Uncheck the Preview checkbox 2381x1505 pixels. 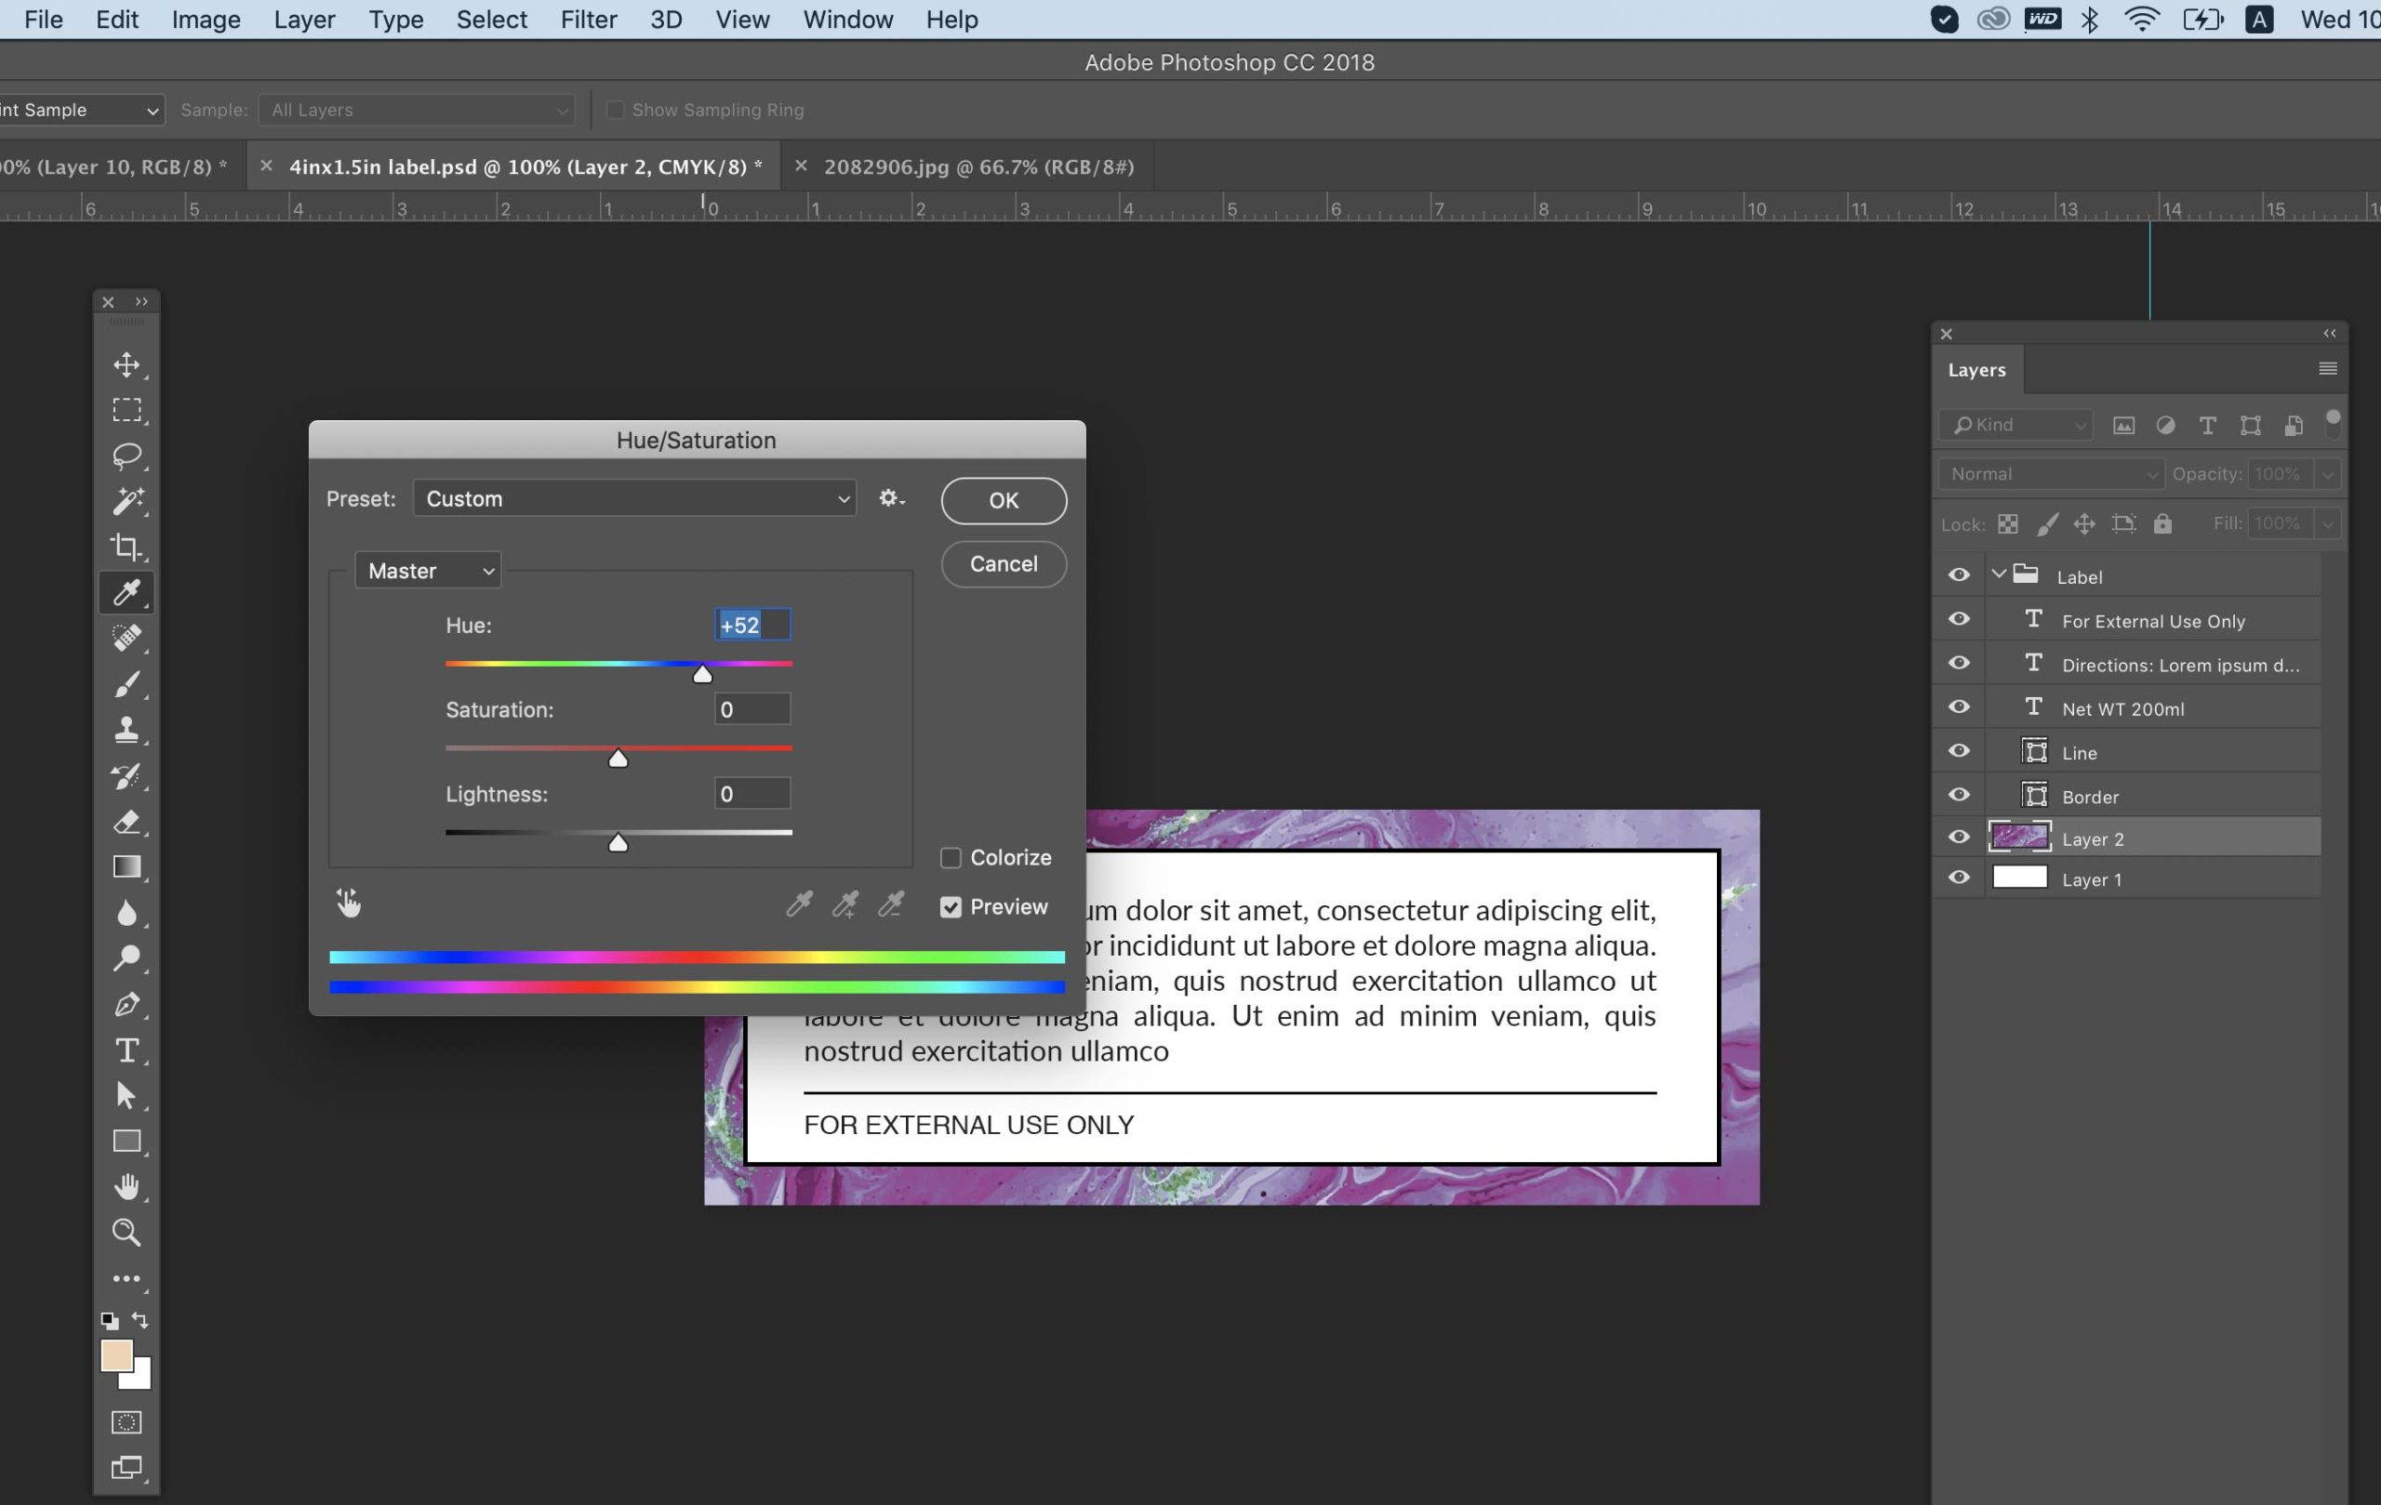point(951,907)
